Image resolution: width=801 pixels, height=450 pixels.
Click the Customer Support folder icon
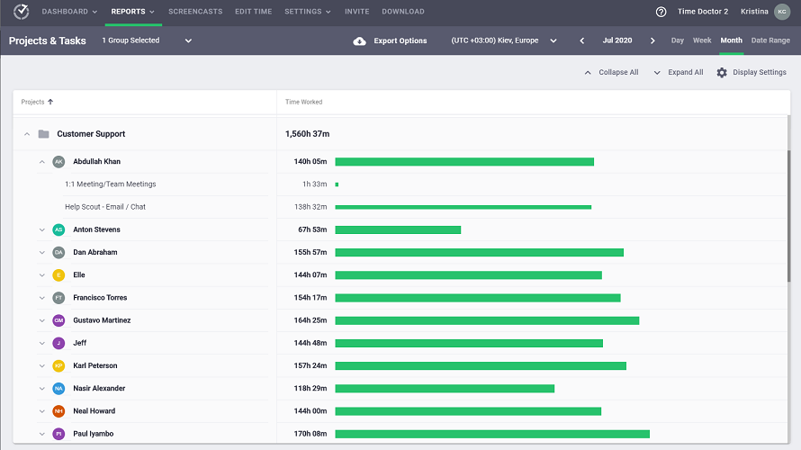pyautogui.click(x=43, y=134)
